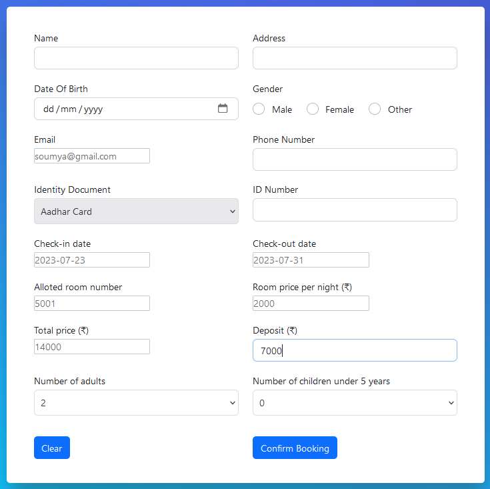490x489 pixels.
Task: Focus the Name text field
Action: [x=136, y=58]
